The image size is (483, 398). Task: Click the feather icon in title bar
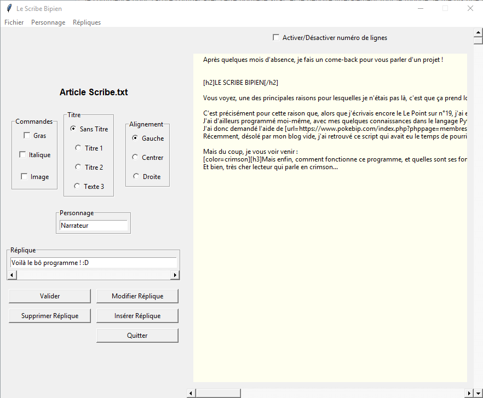pyautogui.click(x=9, y=8)
